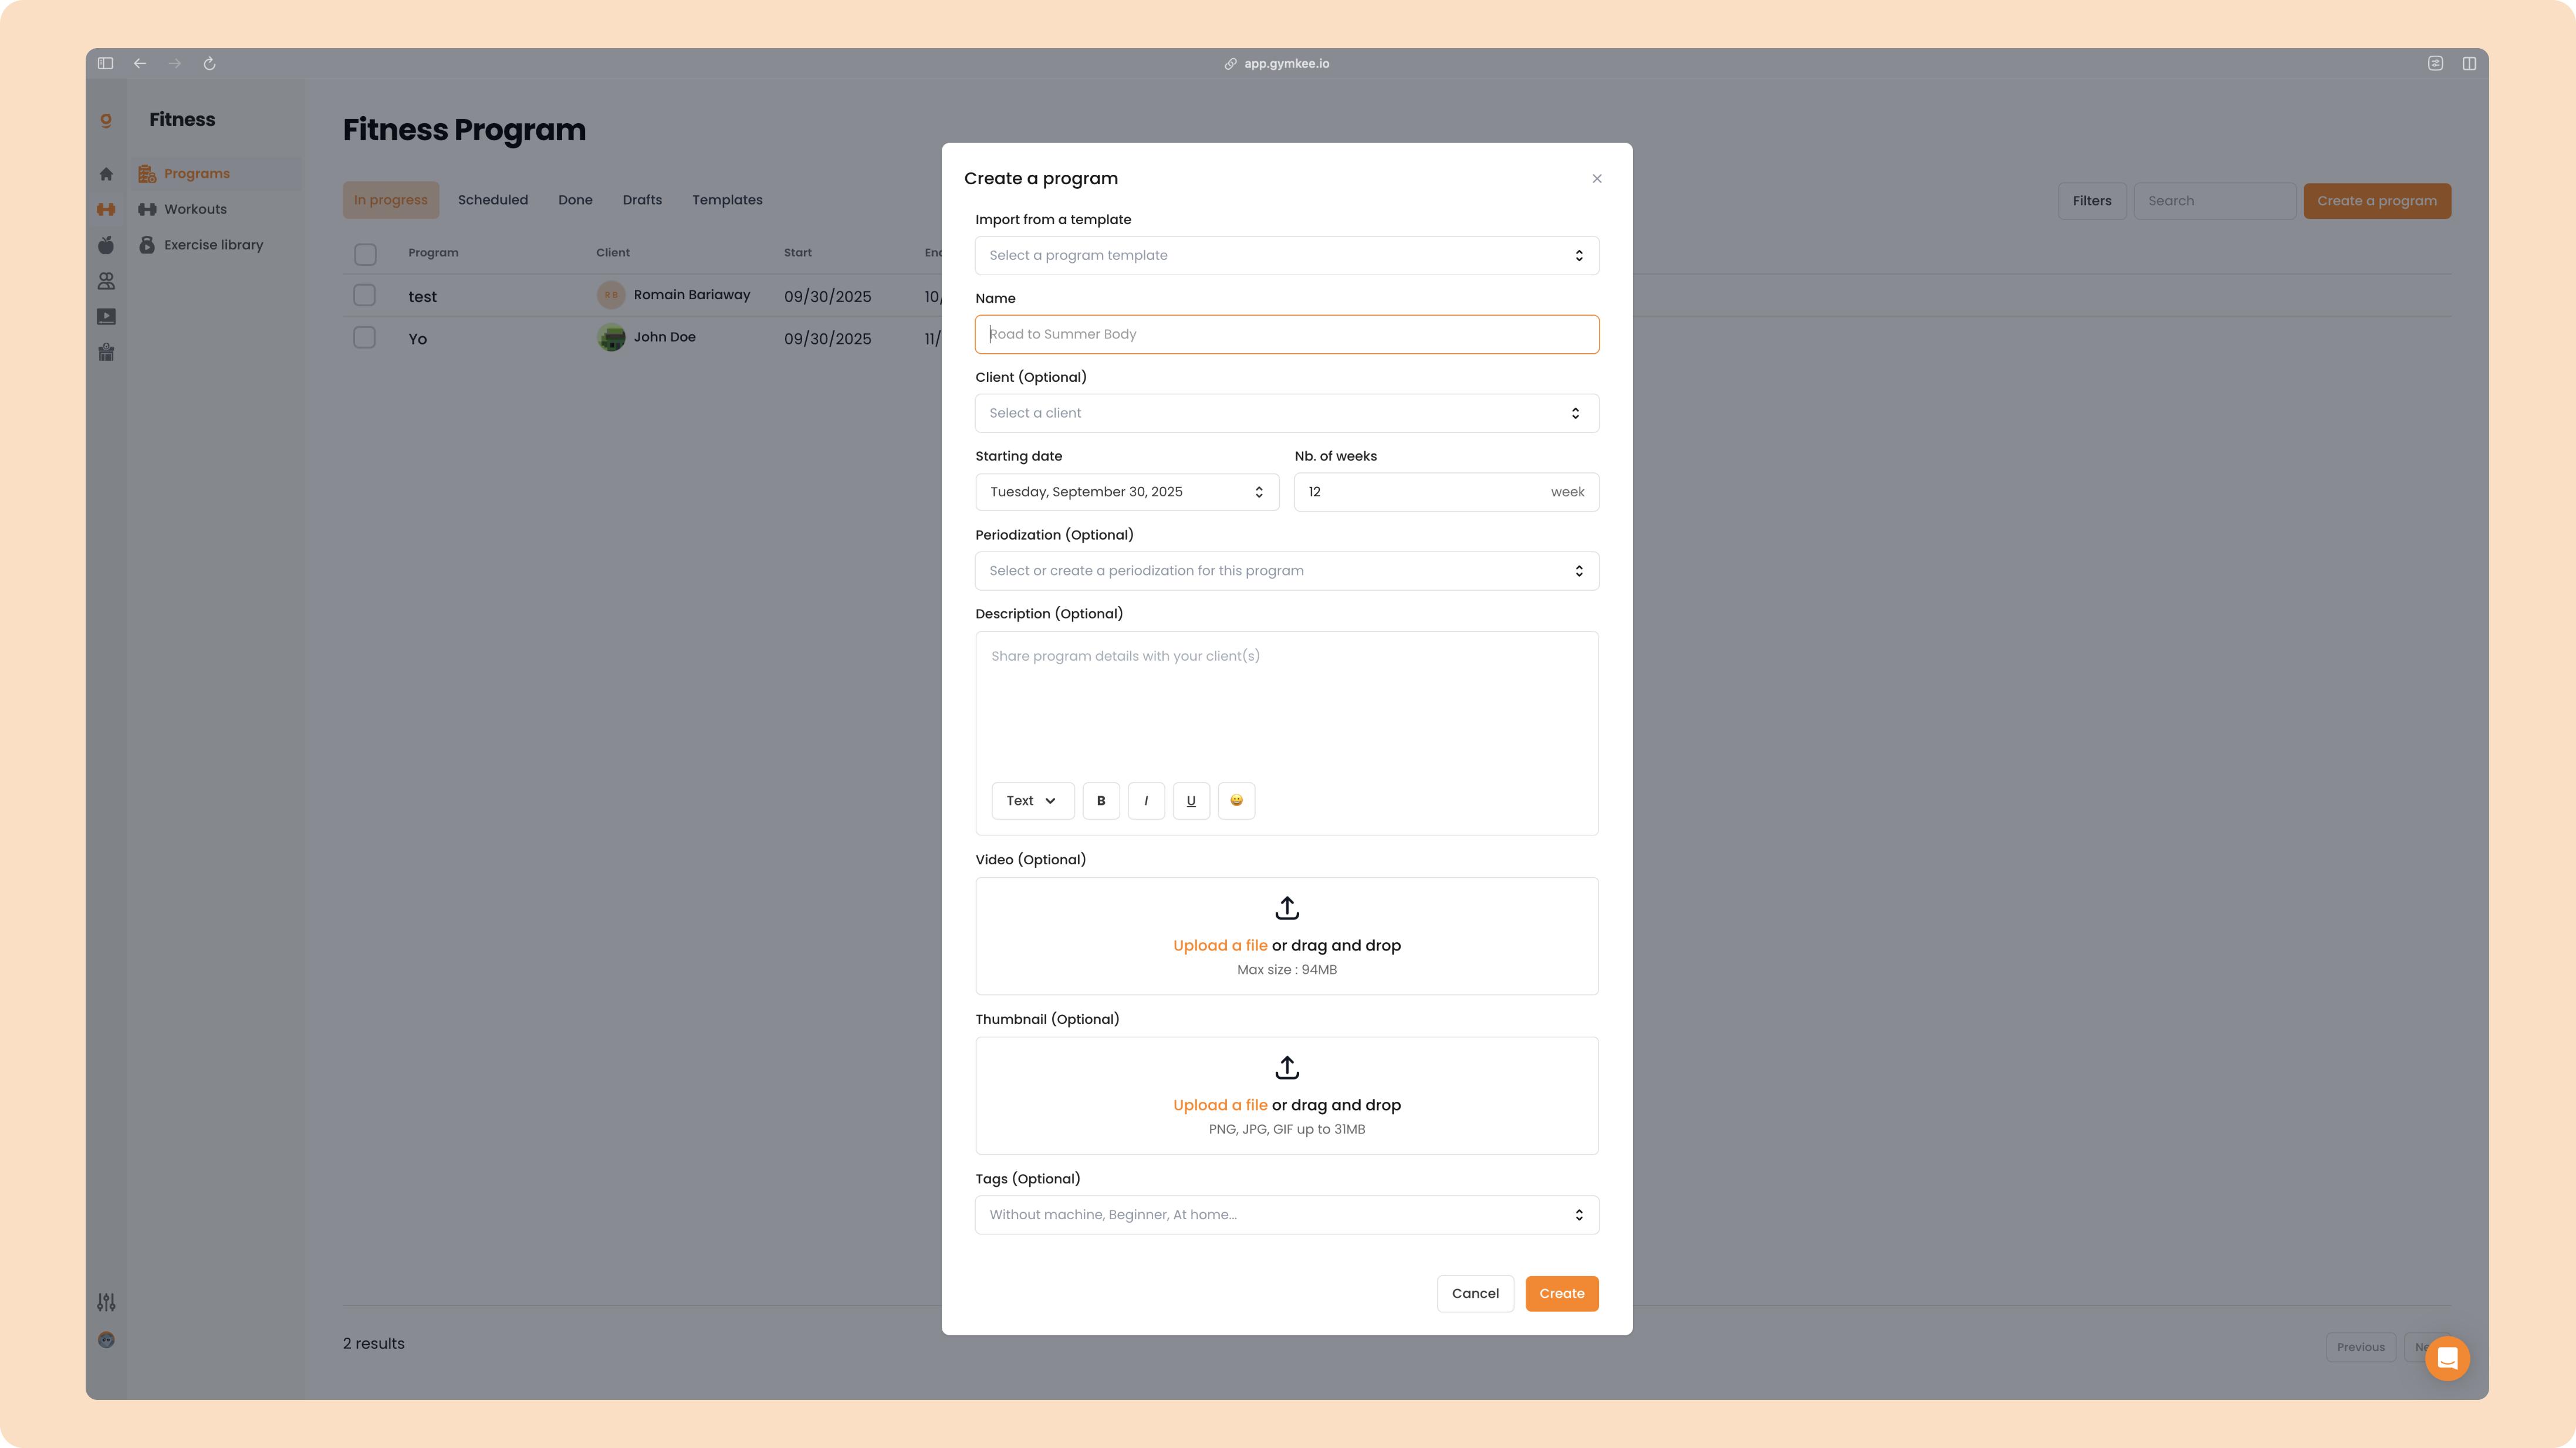The width and height of the screenshot is (2576, 1448).
Task: Open the Fitness dumbbell icon in sidebar
Action: pyautogui.click(x=106, y=209)
